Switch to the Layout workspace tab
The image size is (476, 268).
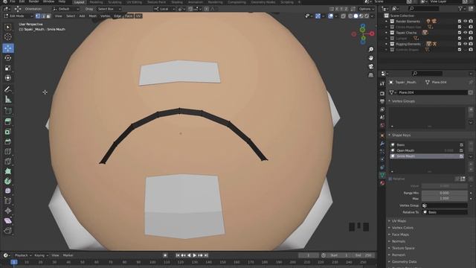coord(80,2)
